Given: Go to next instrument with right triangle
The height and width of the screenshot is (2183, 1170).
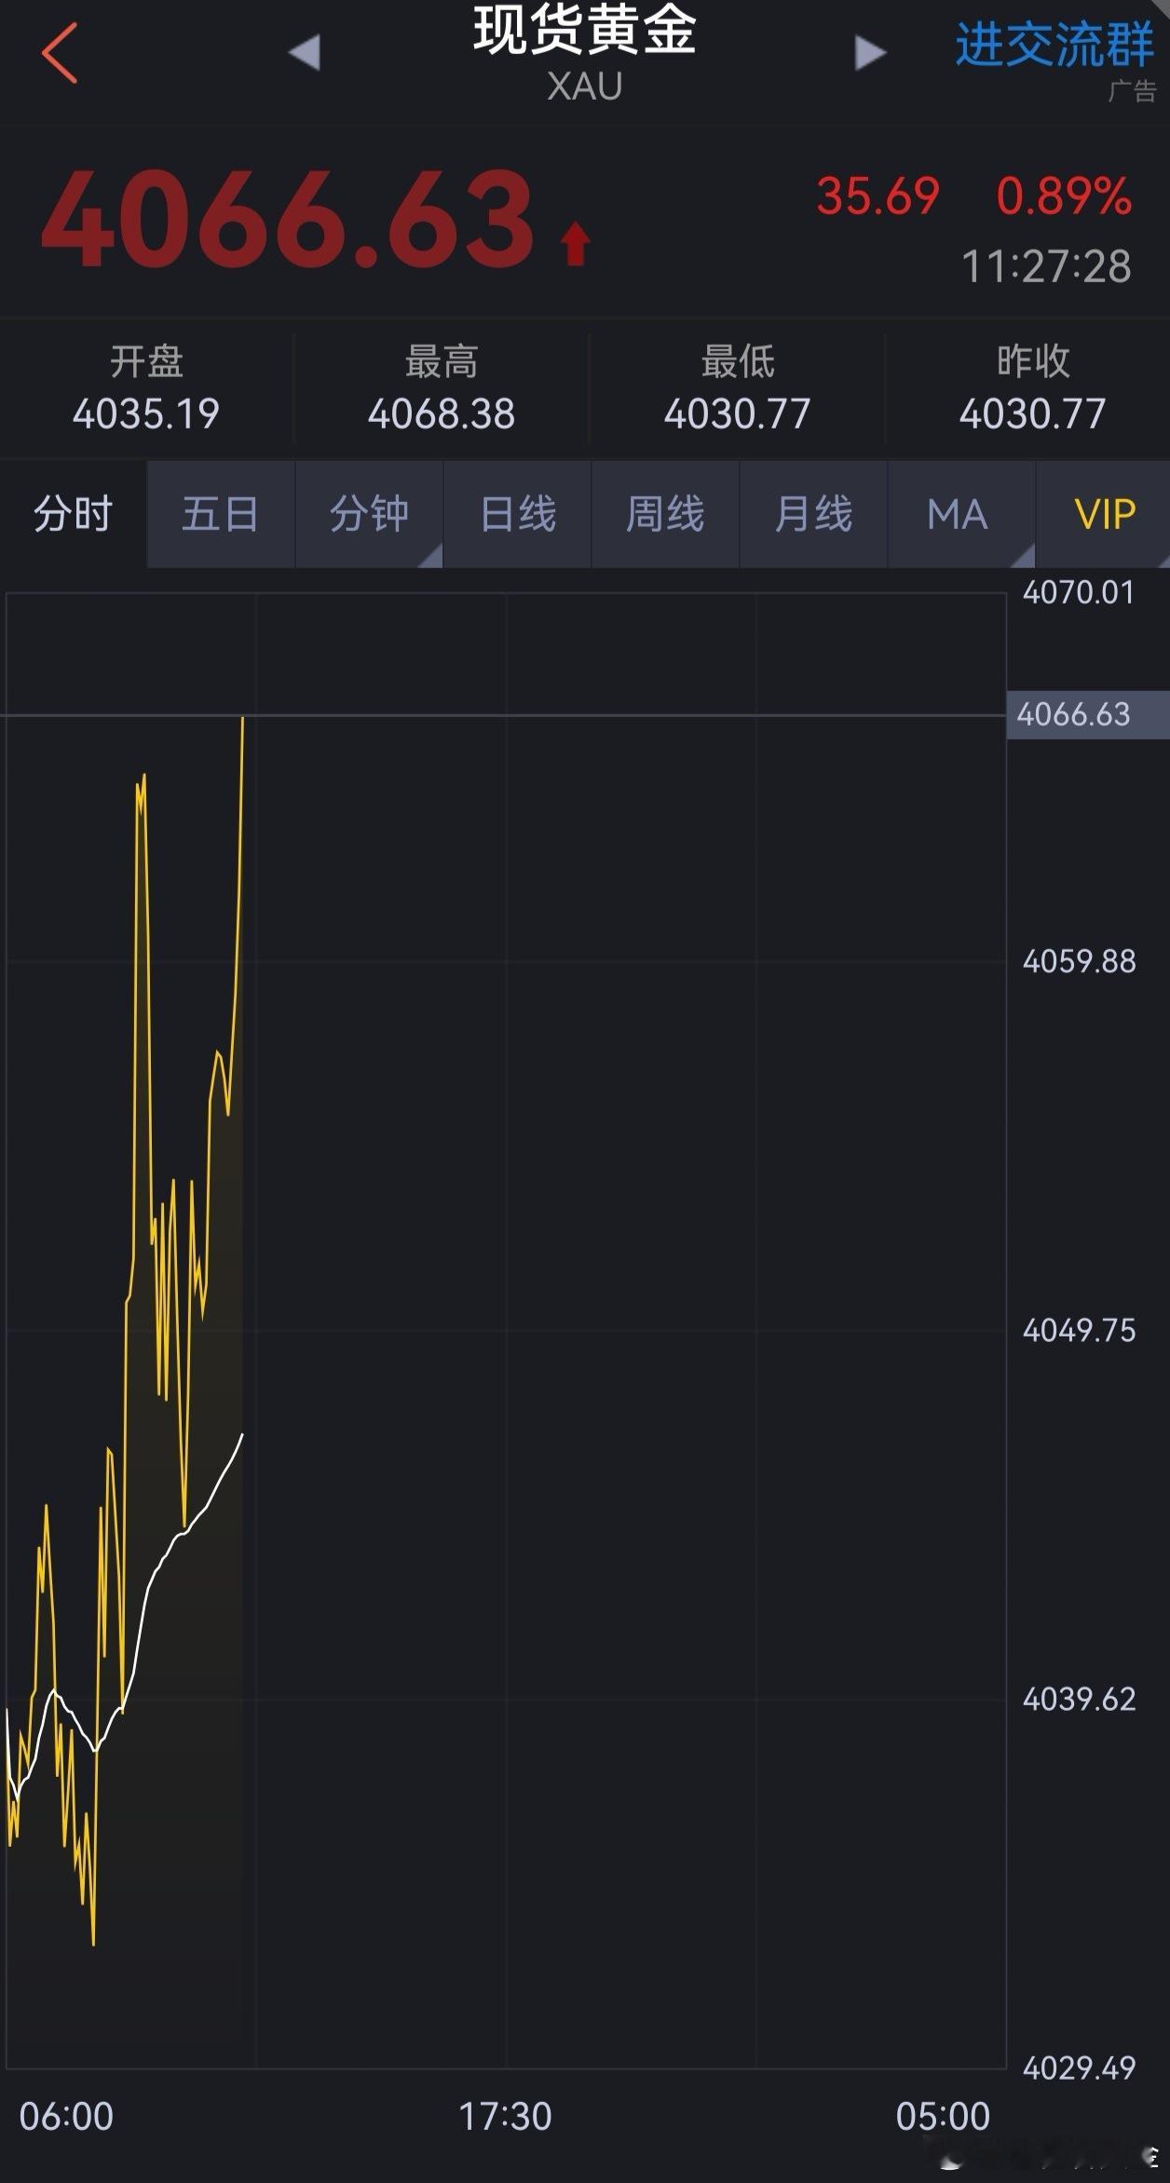Looking at the screenshot, I should [x=870, y=52].
